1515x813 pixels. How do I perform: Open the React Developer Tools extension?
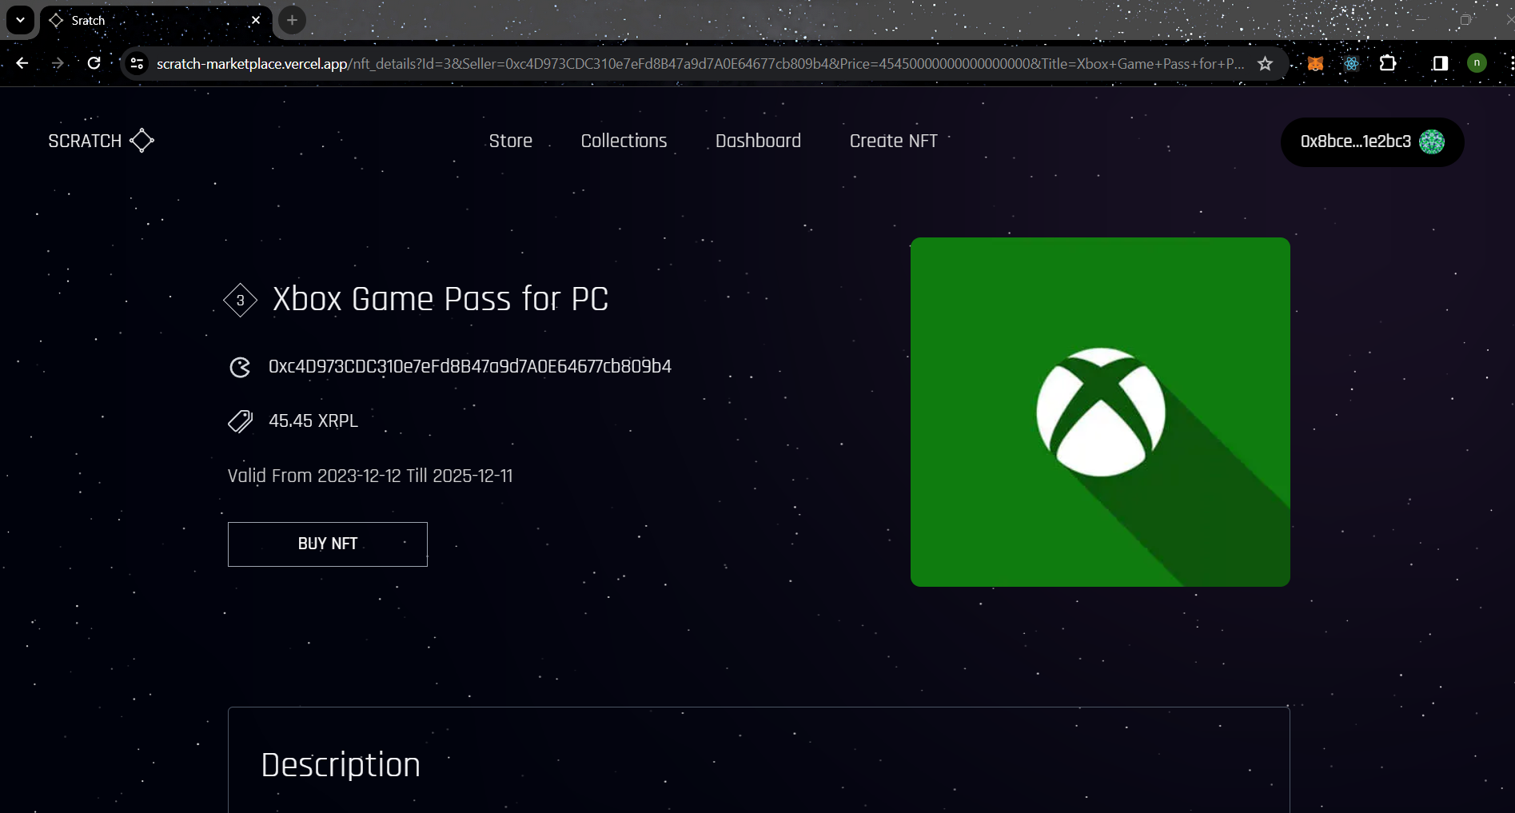pyautogui.click(x=1351, y=63)
